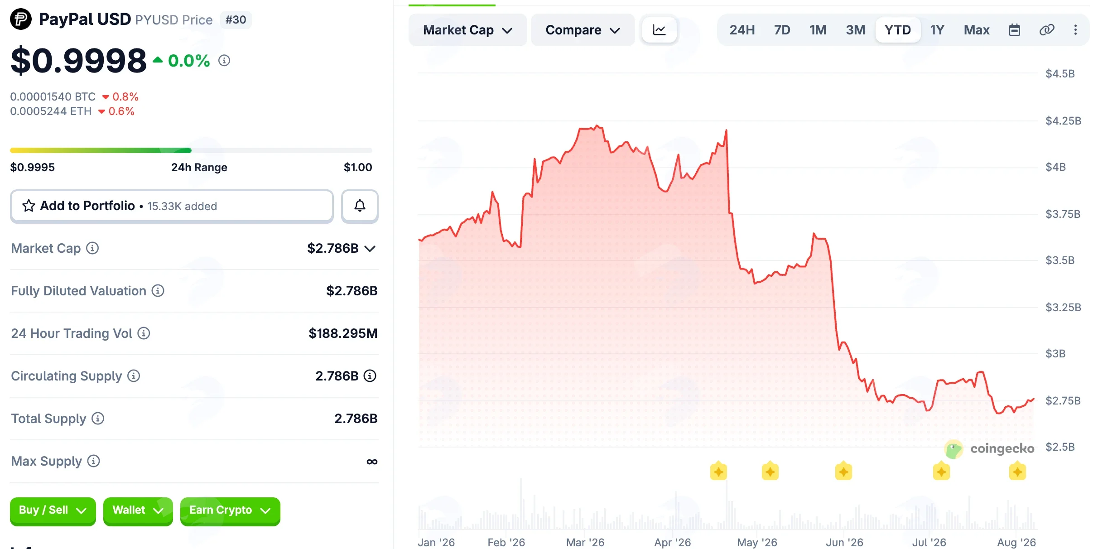Open the Buy / Sell button menu
This screenshot has height=549, width=1098.
53,510
